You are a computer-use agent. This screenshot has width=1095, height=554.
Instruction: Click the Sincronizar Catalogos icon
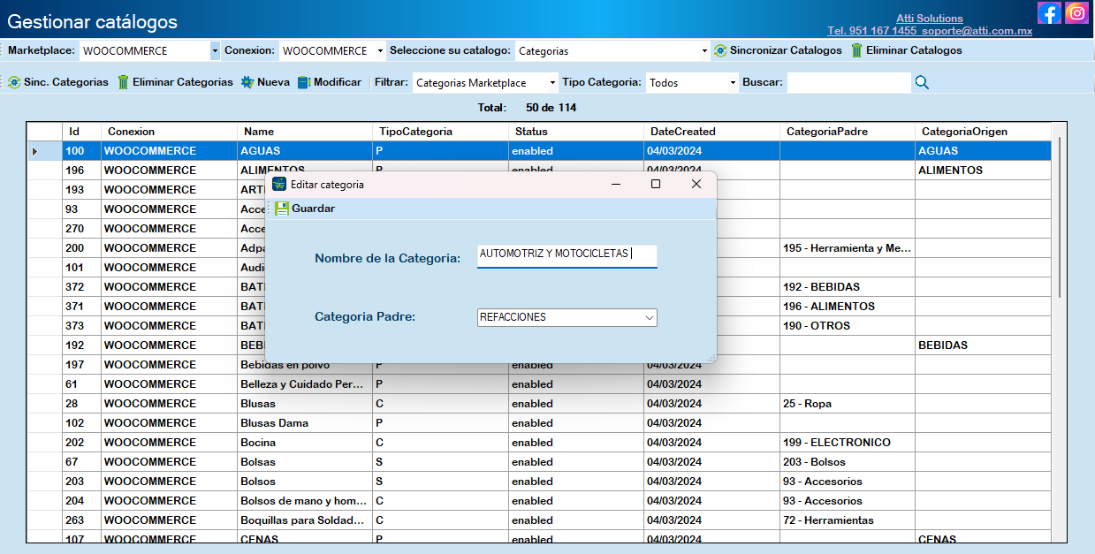click(x=720, y=51)
